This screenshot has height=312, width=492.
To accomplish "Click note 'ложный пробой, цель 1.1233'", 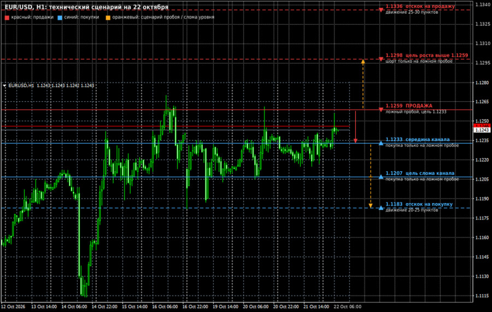I will coord(416,112).
